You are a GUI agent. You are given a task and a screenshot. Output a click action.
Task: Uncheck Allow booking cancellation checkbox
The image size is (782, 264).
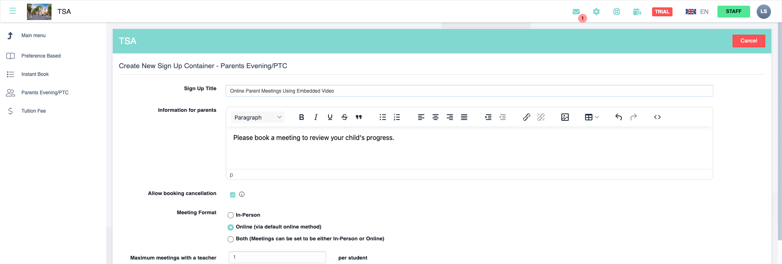pyautogui.click(x=232, y=195)
